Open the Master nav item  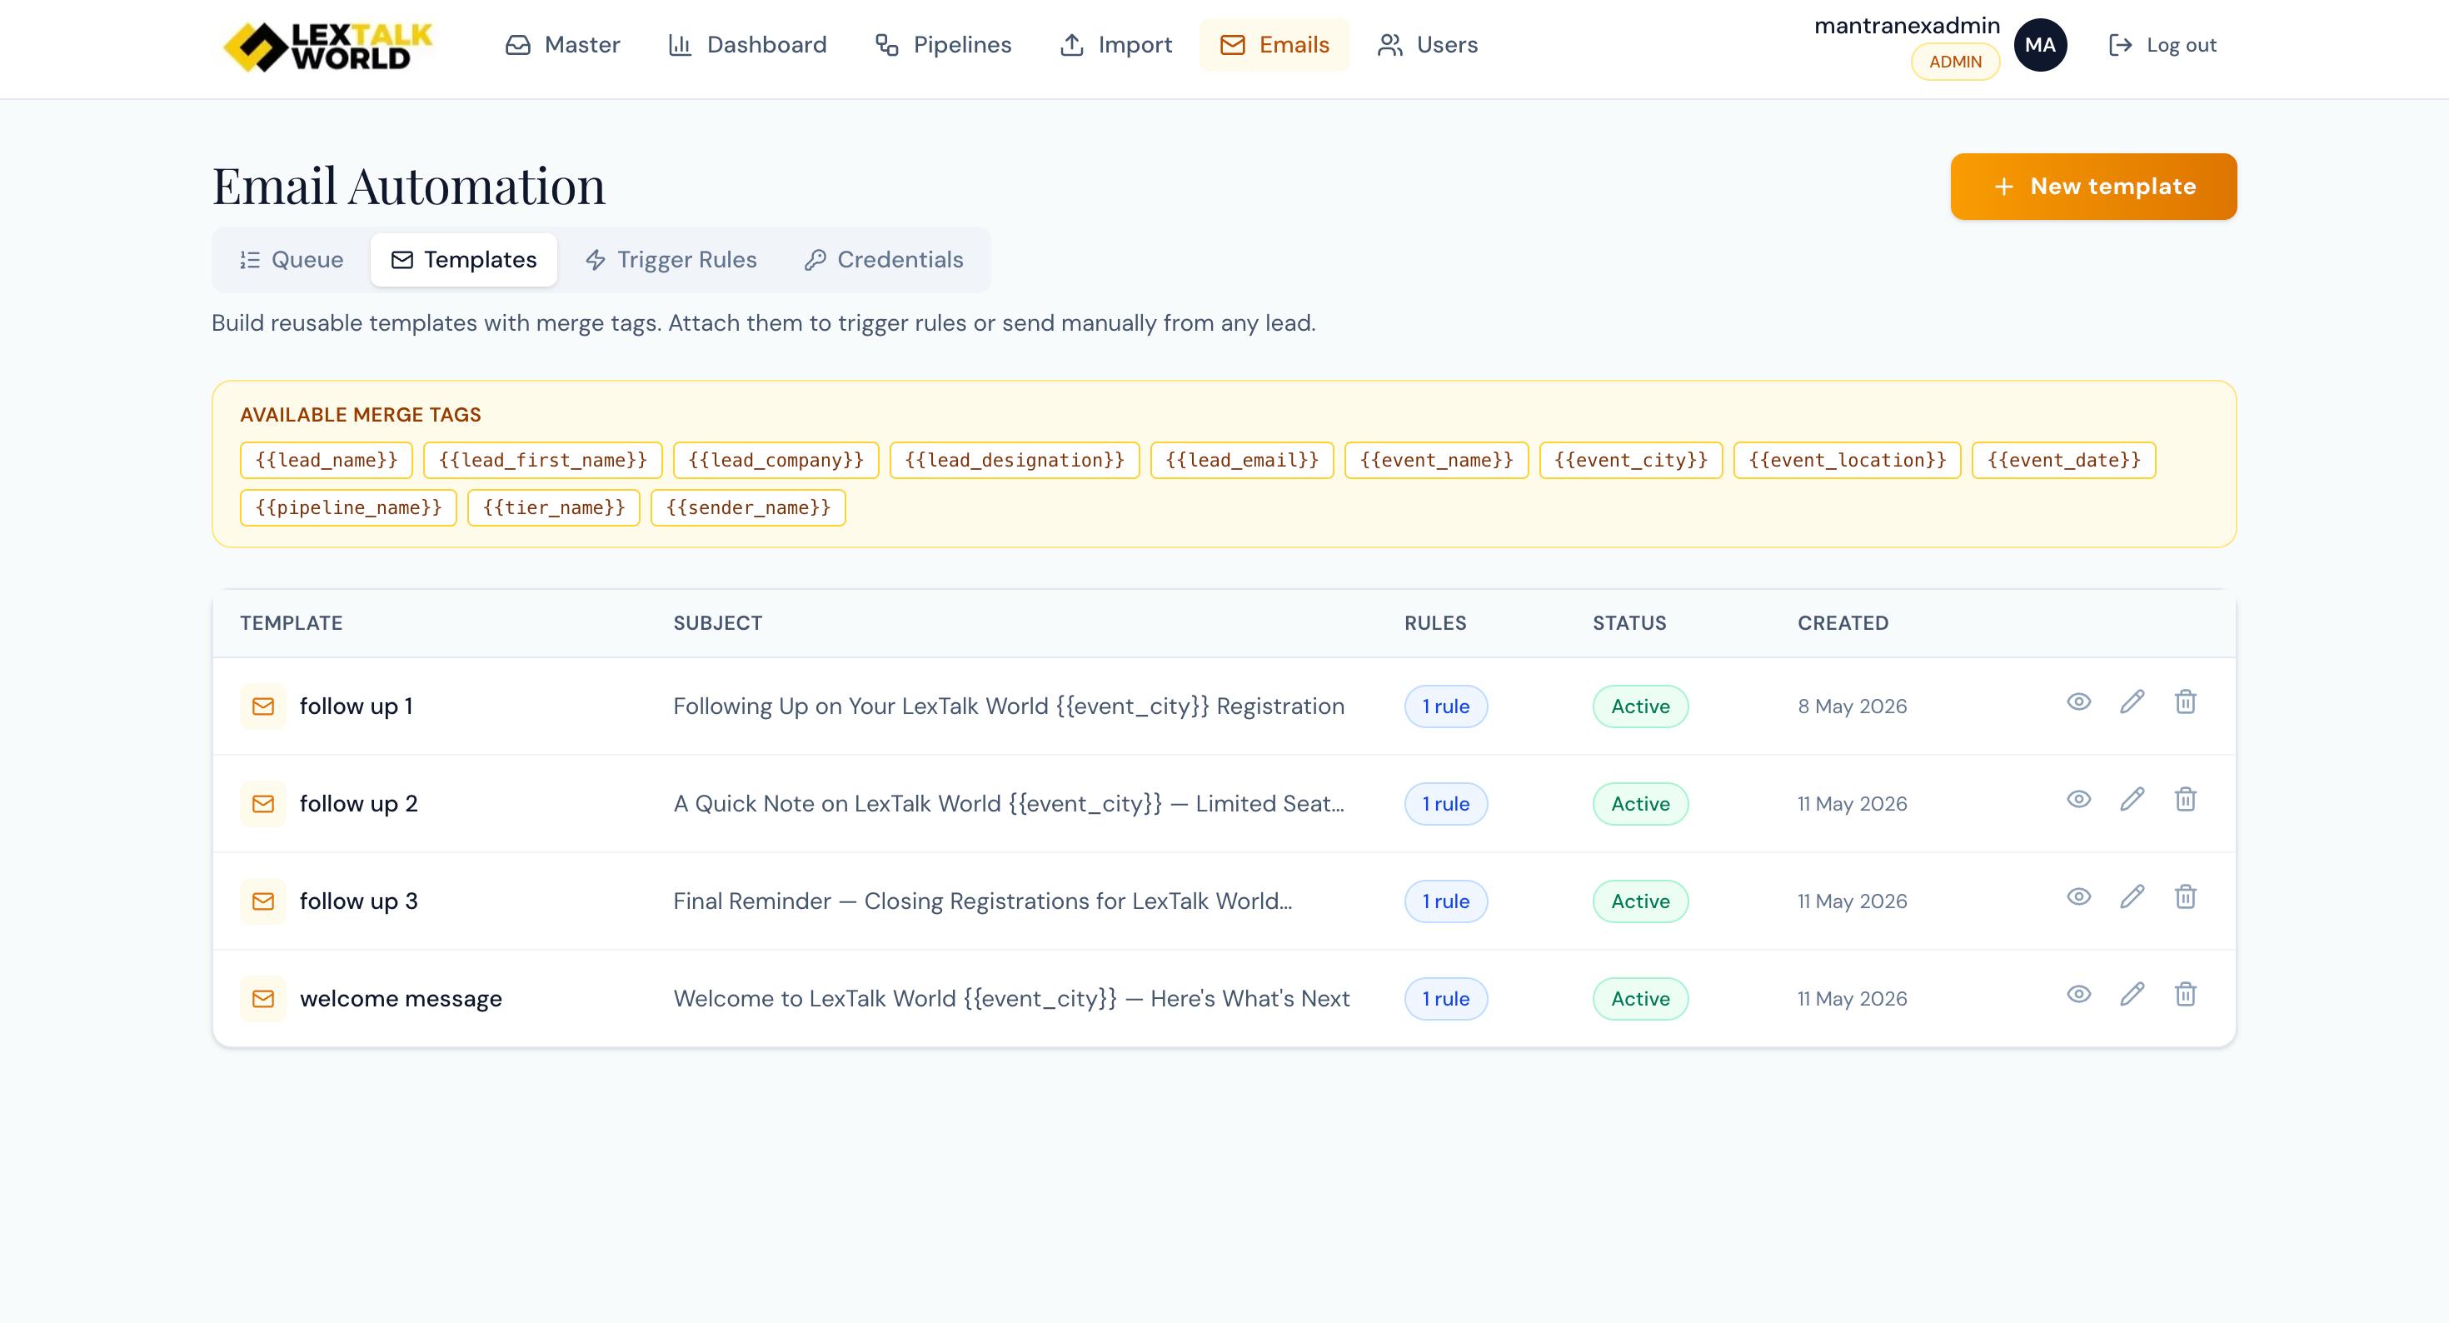click(562, 45)
